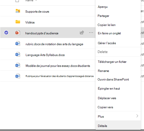This screenshot has width=144, height=131.
Task: Click the Vidéos yellow folder icon
Action: click(x=18, y=22)
